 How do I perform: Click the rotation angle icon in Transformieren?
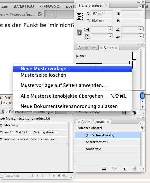coord(118,29)
